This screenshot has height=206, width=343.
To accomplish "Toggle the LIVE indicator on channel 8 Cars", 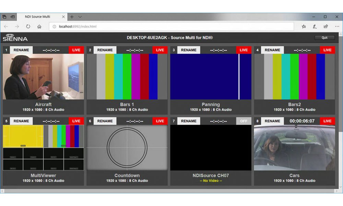I will pyautogui.click(x=327, y=121).
